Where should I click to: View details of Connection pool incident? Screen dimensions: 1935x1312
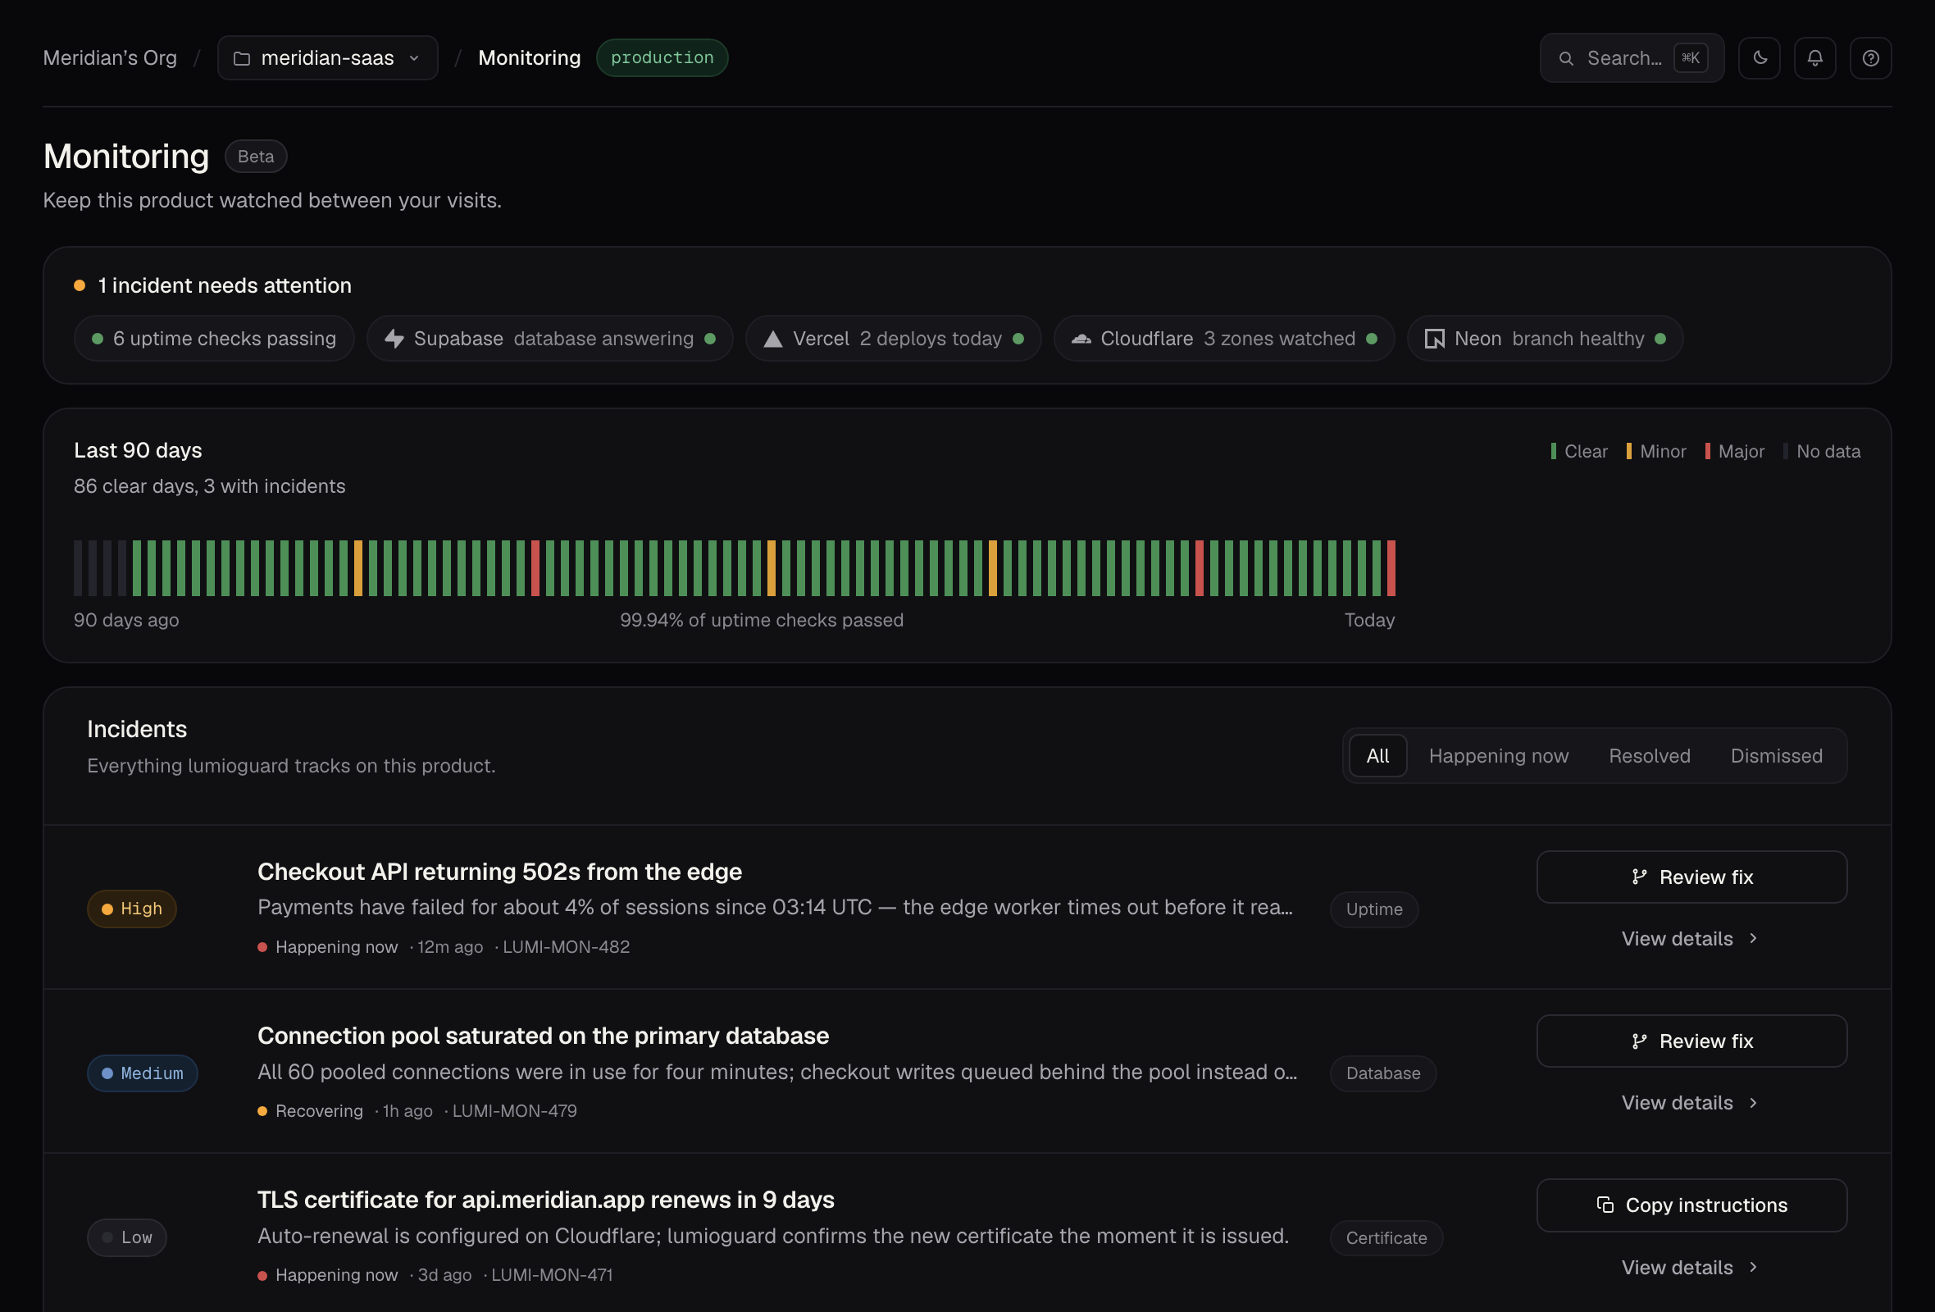click(x=1691, y=1102)
